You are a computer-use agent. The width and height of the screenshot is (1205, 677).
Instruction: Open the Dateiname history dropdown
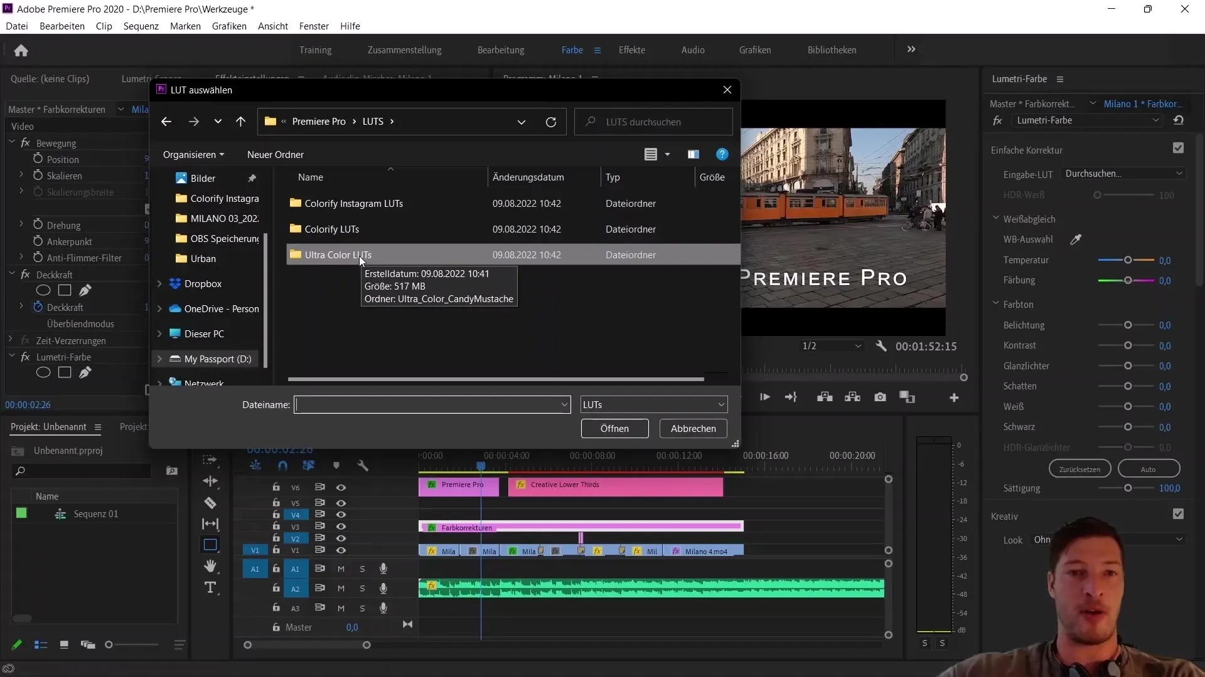[x=564, y=405]
